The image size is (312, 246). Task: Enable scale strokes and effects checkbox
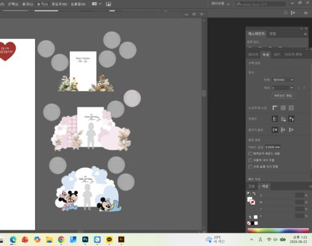tap(250, 167)
